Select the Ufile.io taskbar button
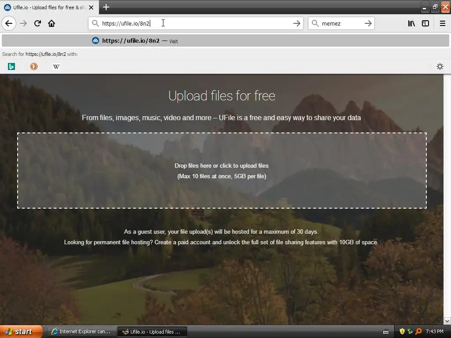This screenshot has height=338, width=451. click(152, 332)
